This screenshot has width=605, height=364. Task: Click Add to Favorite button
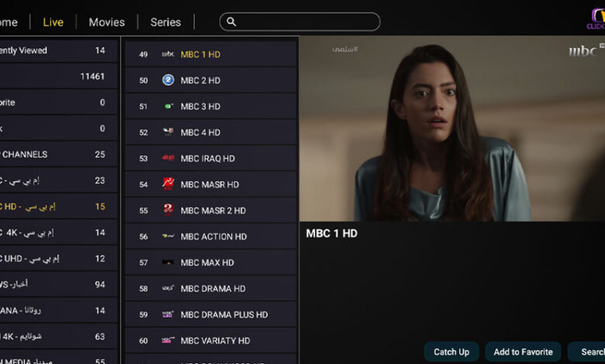pyautogui.click(x=524, y=352)
